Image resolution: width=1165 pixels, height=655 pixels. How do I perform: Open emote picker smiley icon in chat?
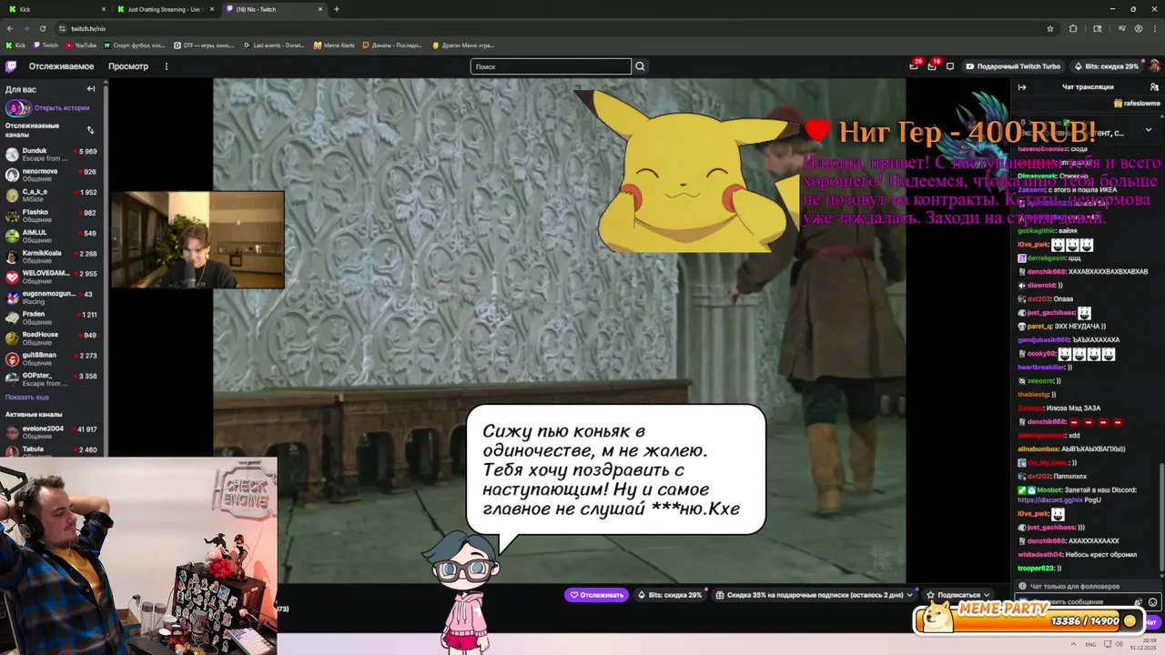point(1152,602)
